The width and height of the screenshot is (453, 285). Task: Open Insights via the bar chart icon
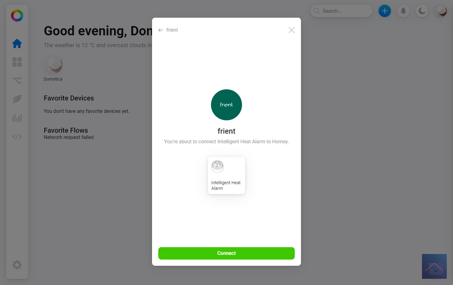pyautogui.click(x=17, y=118)
